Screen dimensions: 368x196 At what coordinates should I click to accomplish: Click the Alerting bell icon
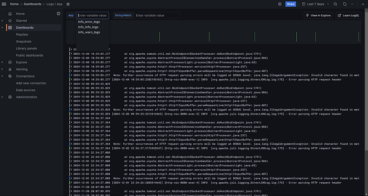pyautogui.click(x=10, y=69)
